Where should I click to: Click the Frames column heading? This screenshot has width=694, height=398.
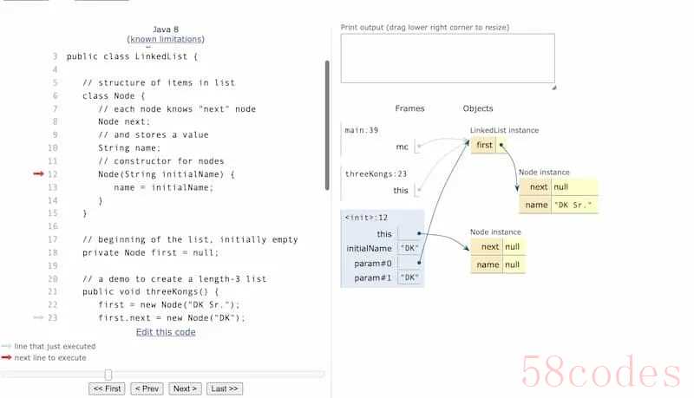[x=409, y=108]
